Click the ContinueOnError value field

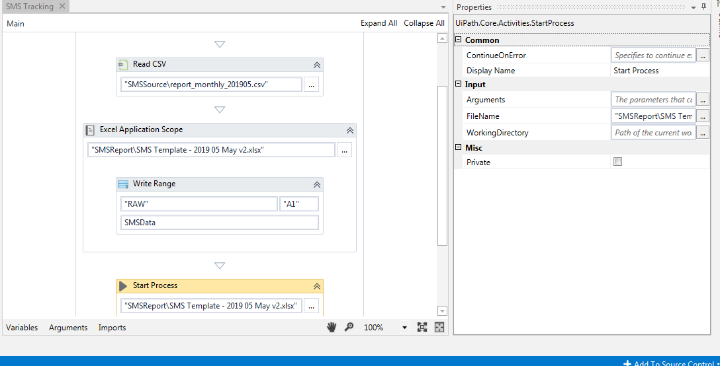[653, 55]
